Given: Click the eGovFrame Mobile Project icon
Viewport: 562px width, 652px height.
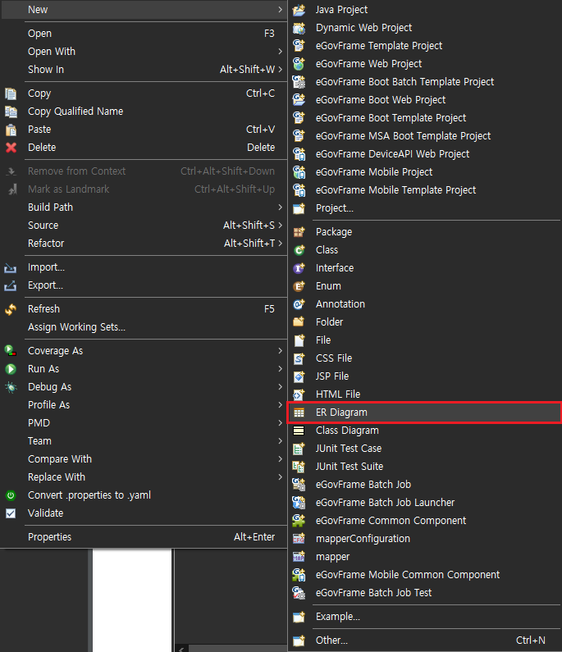Looking at the screenshot, I should [x=299, y=172].
